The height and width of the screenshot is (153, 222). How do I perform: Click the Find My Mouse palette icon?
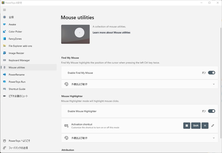click(66, 84)
